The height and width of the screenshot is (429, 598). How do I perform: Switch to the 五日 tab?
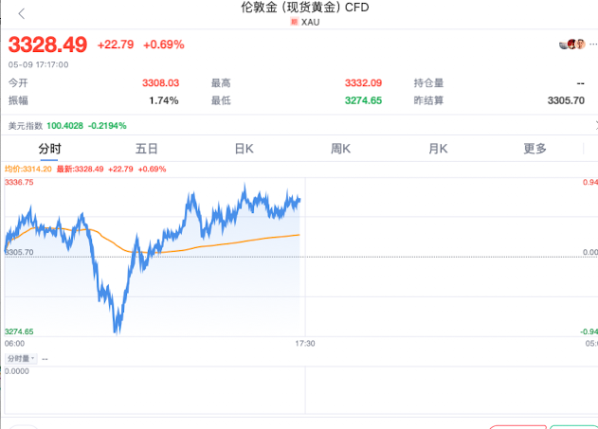pos(147,149)
